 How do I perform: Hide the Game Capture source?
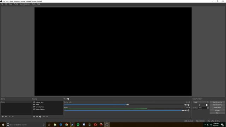(34, 107)
